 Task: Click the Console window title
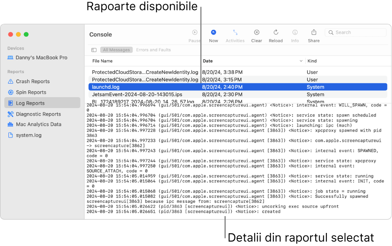click(101, 34)
